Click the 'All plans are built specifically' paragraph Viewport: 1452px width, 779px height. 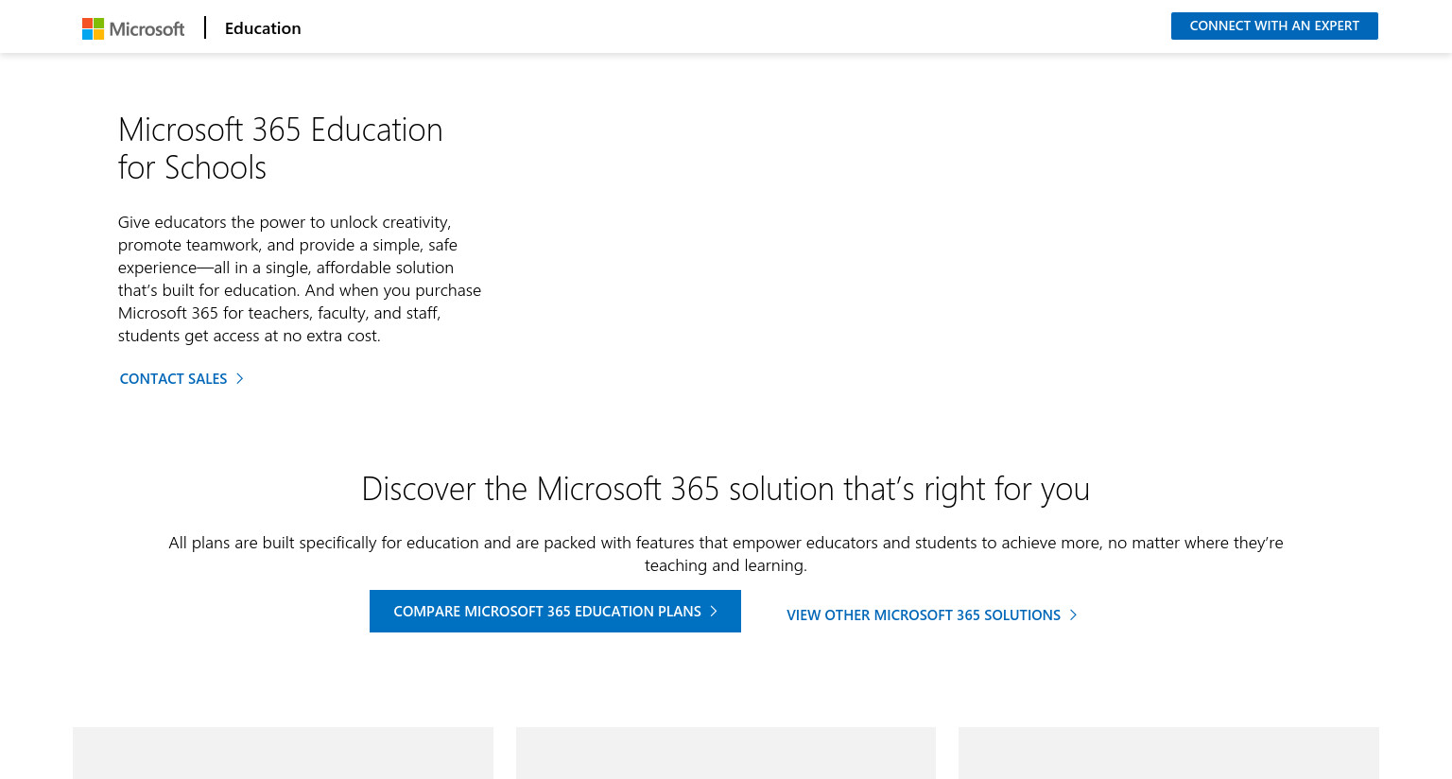(726, 554)
